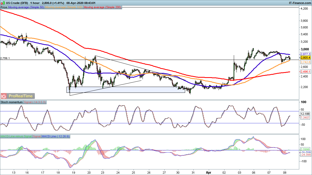Click the -24.398 MACD signal value tag

pyautogui.click(x=305, y=155)
